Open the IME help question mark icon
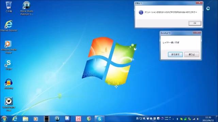218x122 pixels. [x=162, y=119]
